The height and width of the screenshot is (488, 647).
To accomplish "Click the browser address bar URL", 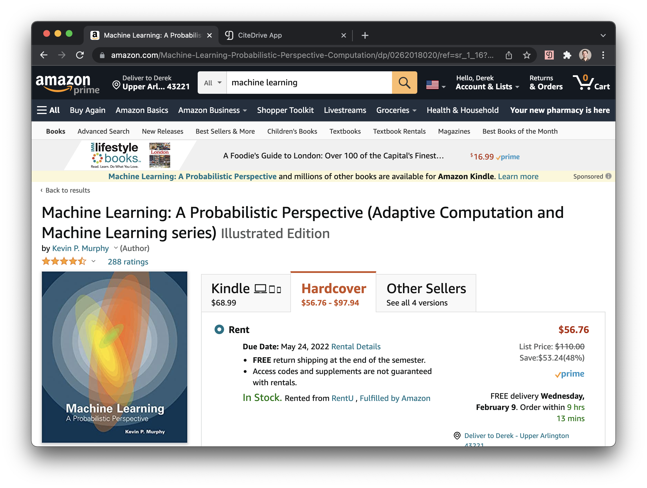I will pyautogui.click(x=302, y=55).
